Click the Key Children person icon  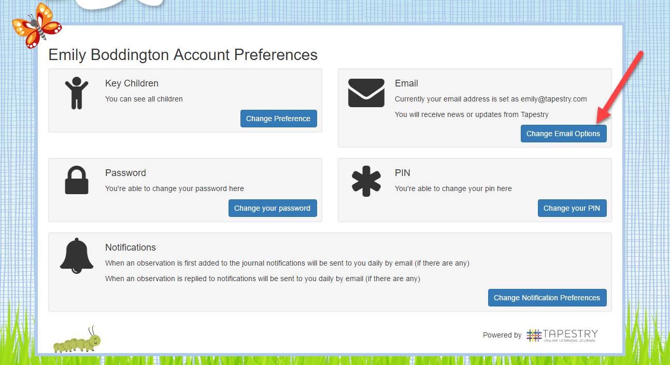click(77, 93)
